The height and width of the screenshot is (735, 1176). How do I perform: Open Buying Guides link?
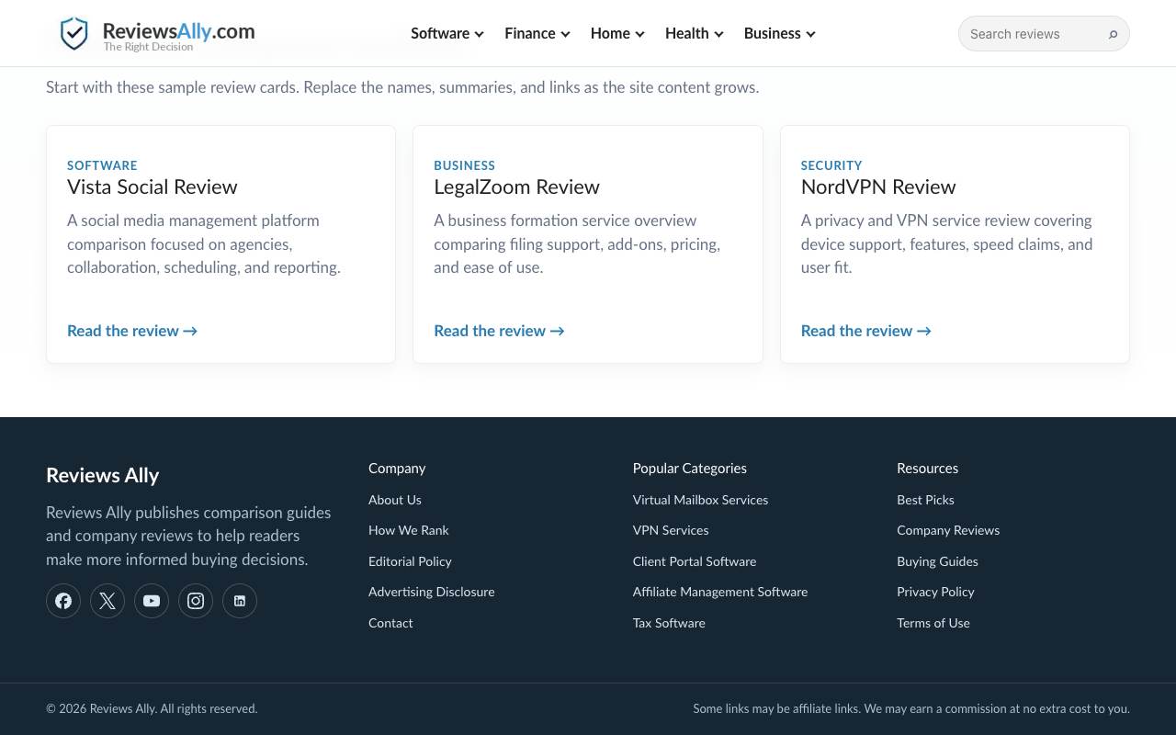(937, 561)
